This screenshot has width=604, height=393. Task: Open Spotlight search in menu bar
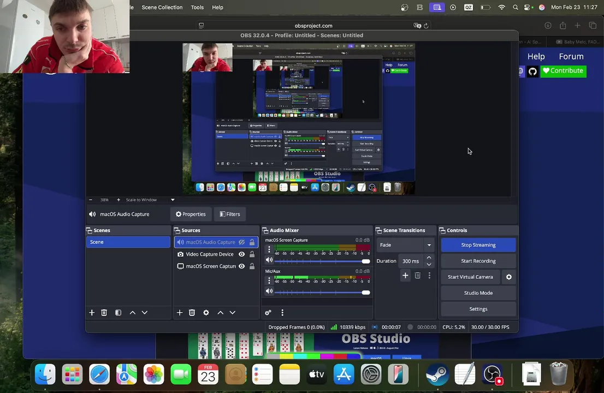click(516, 7)
